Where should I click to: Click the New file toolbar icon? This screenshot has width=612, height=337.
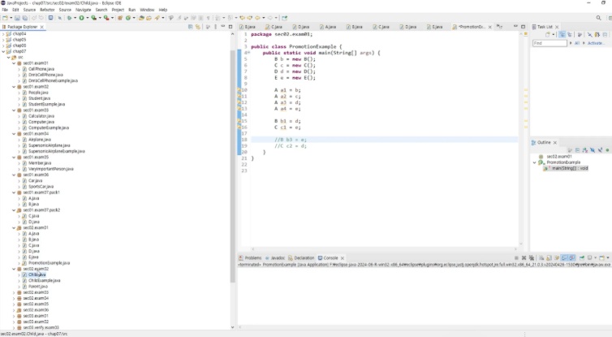[5, 18]
